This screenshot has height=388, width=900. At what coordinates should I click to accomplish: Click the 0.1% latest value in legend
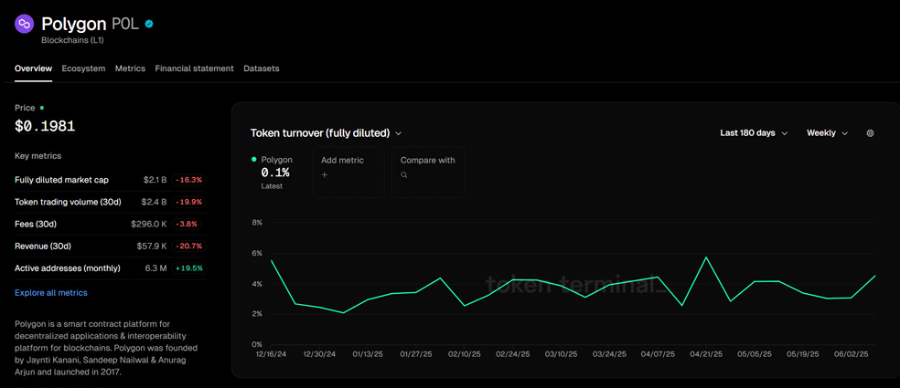click(x=275, y=173)
